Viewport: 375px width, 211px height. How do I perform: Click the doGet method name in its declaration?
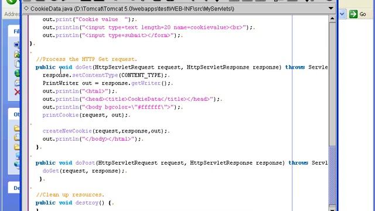coord(83,67)
